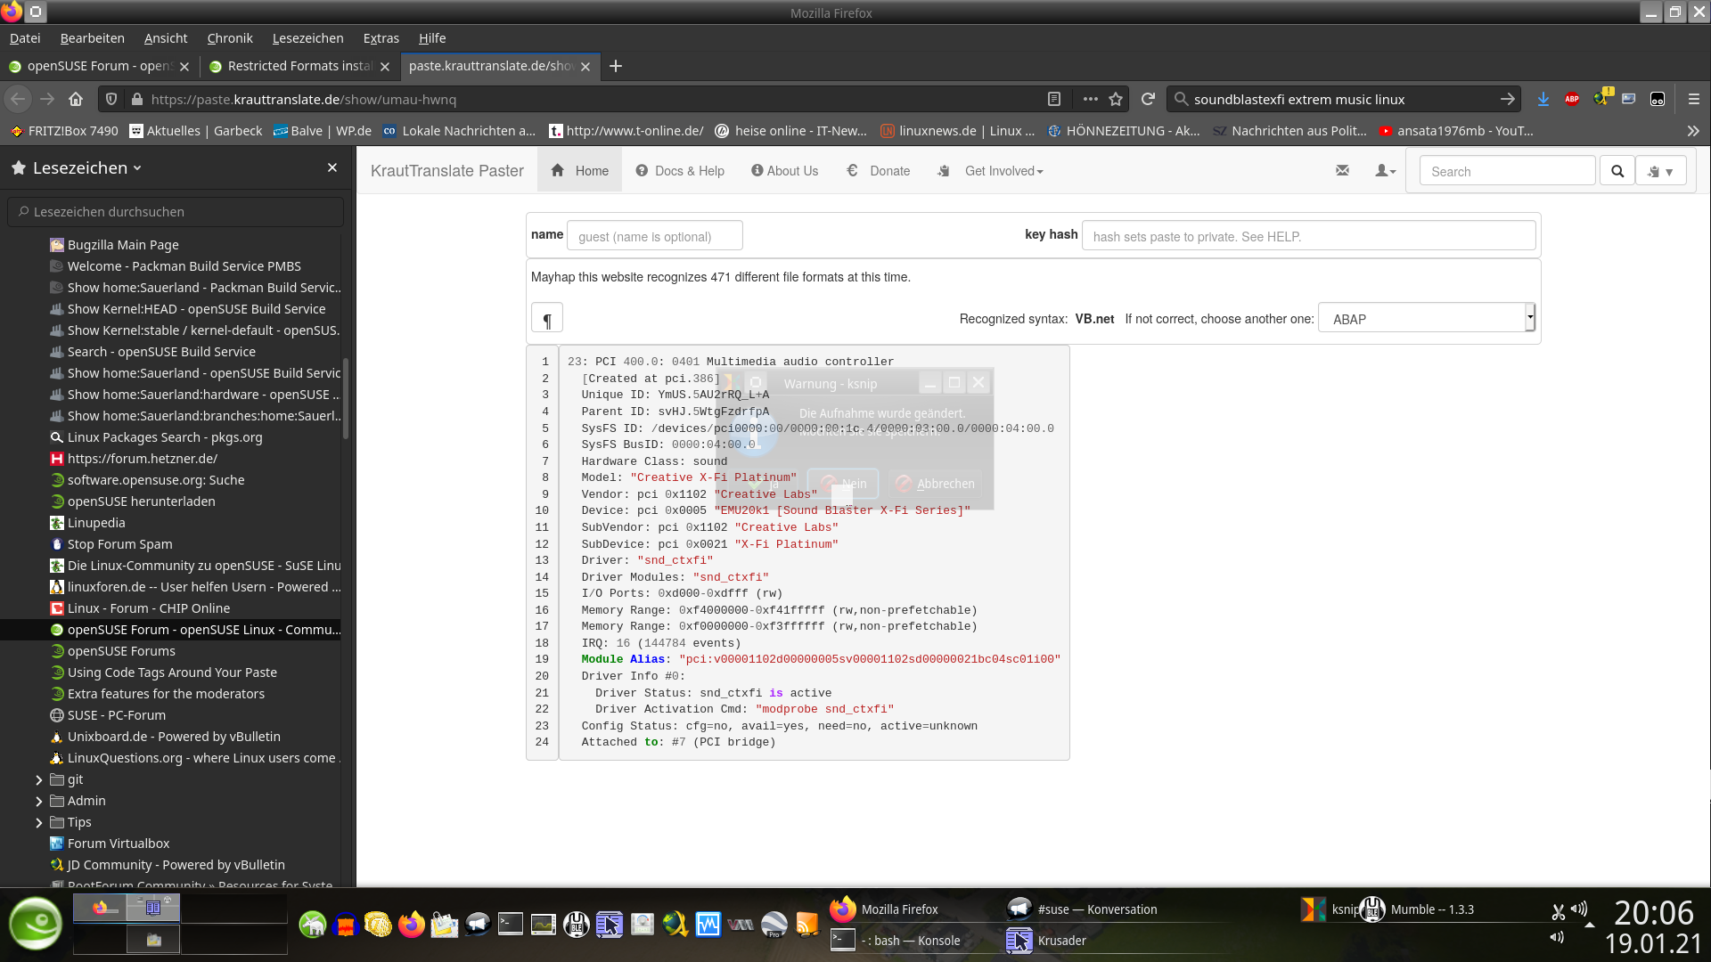Image resolution: width=1711 pixels, height=962 pixels.
Task: Open the Firefox downloads arrow icon
Action: 1543,99
